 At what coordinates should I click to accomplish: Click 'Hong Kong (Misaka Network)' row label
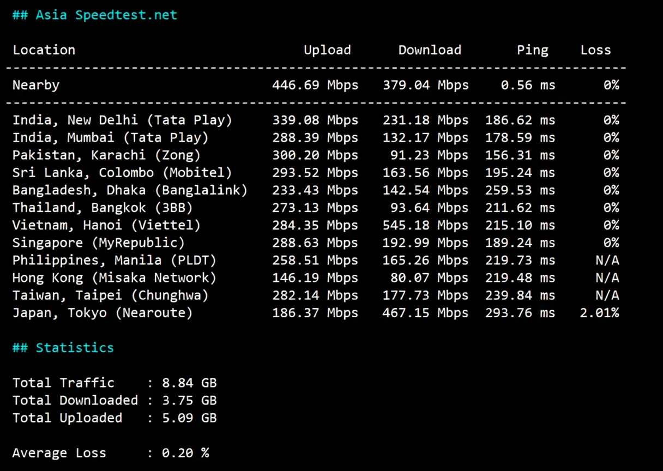tap(114, 278)
